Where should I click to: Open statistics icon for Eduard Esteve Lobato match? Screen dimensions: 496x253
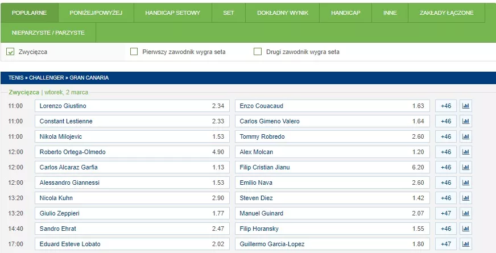click(x=466, y=244)
